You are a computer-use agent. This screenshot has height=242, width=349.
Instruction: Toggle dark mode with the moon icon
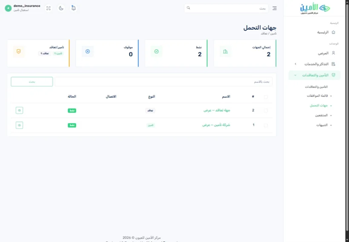pyautogui.click(x=61, y=8)
